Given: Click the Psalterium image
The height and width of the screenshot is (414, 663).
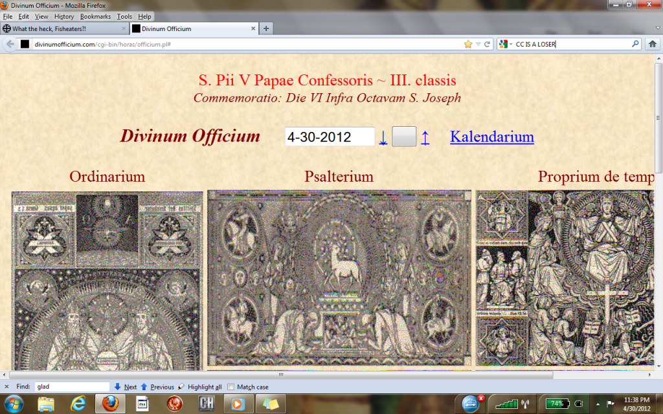Looking at the screenshot, I should click(339, 278).
